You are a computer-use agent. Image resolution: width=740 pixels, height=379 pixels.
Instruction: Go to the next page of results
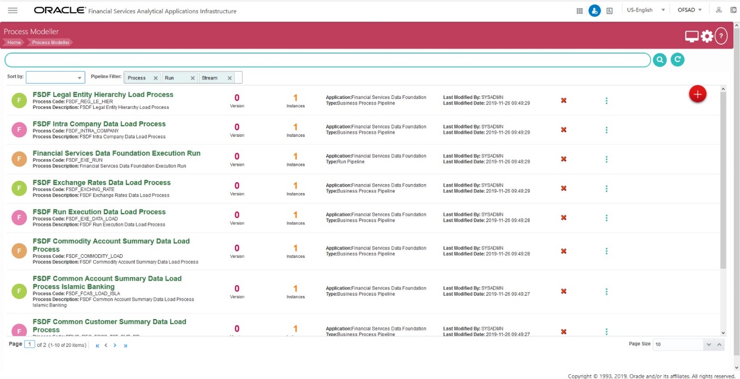coord(115,345)
